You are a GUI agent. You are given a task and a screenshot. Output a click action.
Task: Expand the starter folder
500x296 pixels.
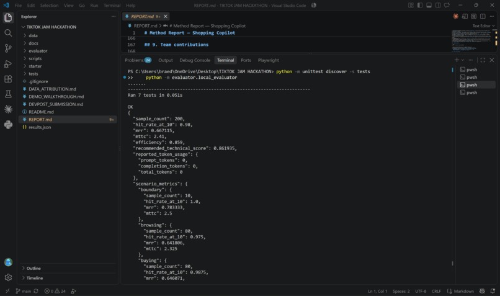68,66
